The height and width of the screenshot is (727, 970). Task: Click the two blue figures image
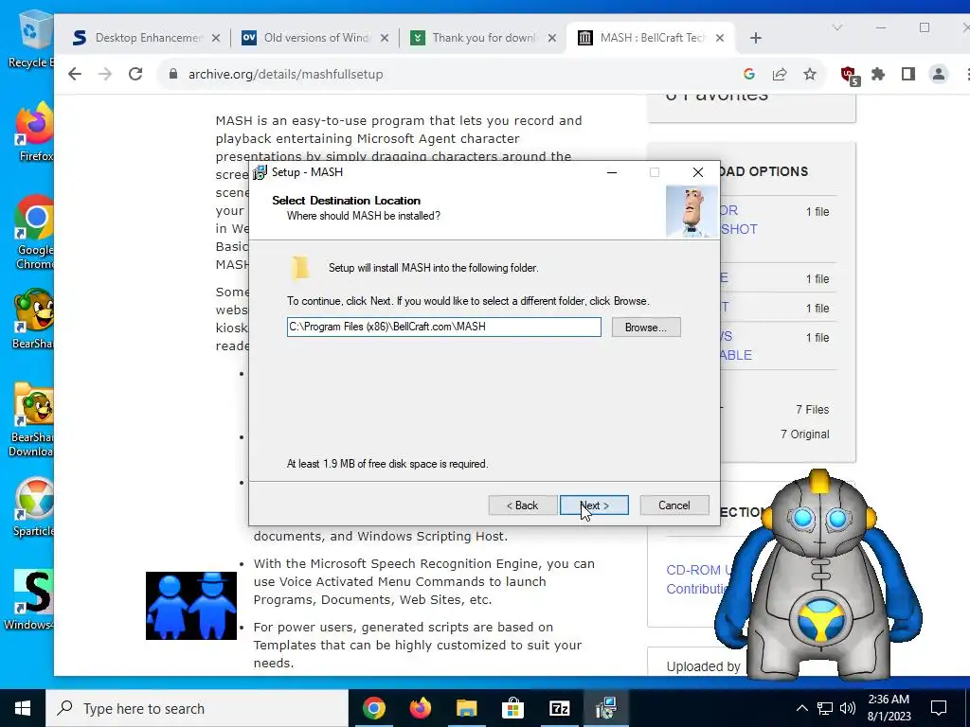point(191,605)
